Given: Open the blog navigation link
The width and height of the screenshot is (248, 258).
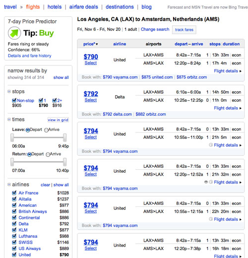Looking at the screenshot, I should point(146,7).
